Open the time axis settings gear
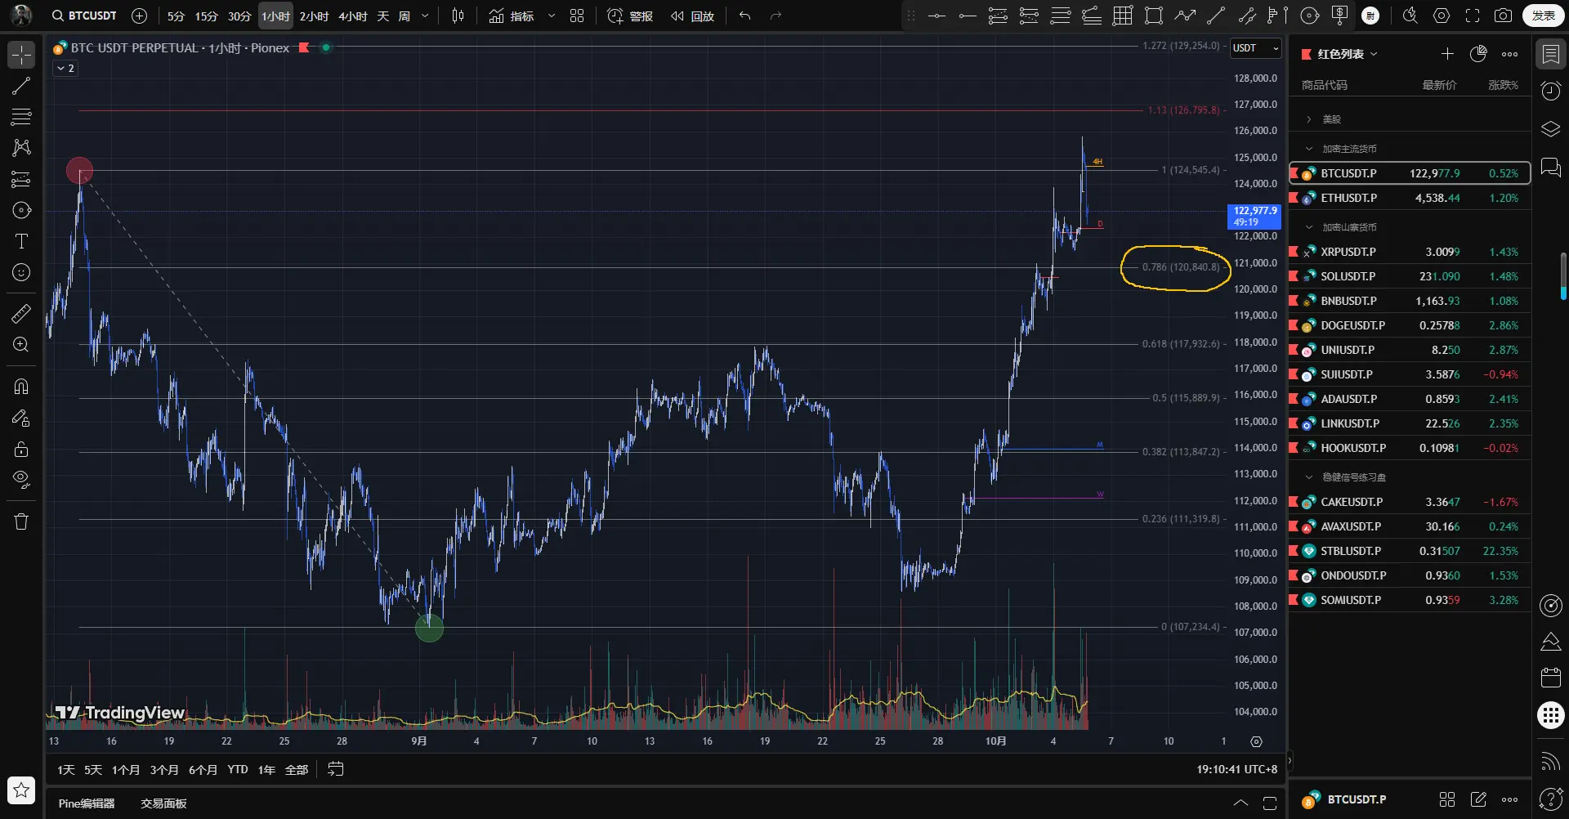Viewport: 1569px width, 819px height. pyautogui.click(x=1256, y=741)
